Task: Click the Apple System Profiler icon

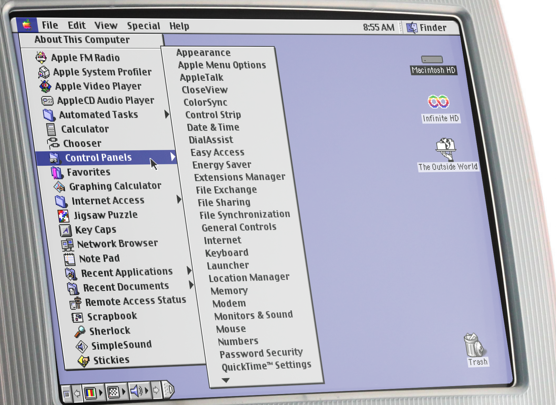Action: [x=43, y=72]
